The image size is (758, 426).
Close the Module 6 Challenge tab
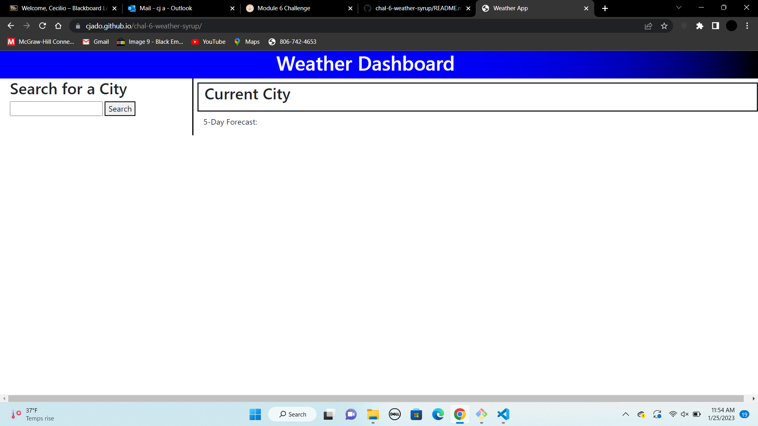(x=350, y=8)
